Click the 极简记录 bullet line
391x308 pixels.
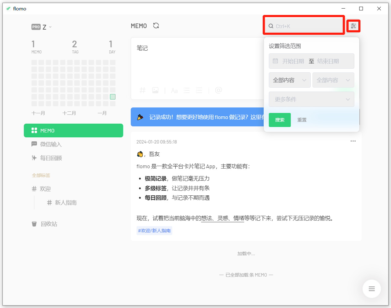pos(177,179)
